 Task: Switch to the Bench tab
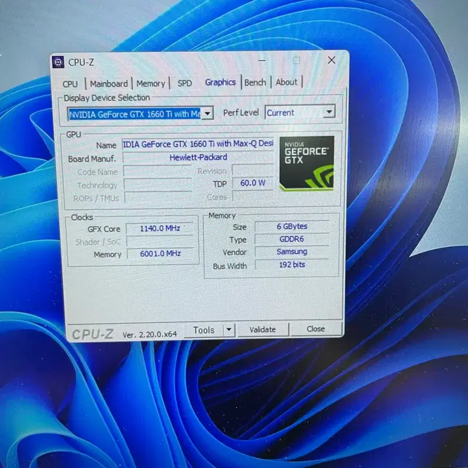tap(255, 82)
